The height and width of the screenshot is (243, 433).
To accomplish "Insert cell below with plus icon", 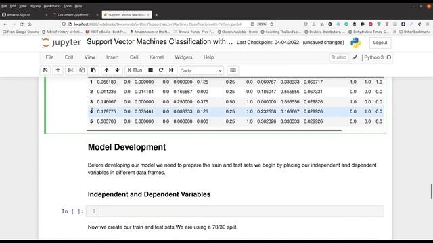I will click(58, 70).
